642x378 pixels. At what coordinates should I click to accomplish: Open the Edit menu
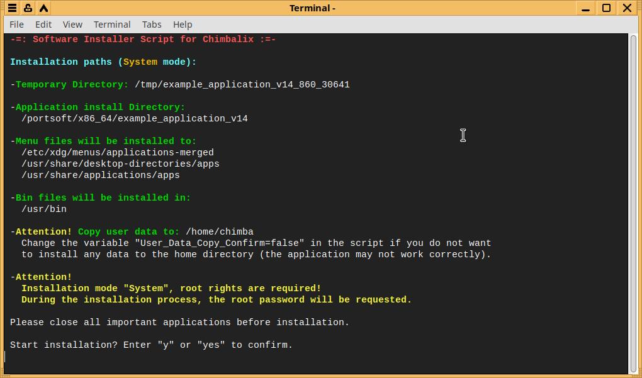click(x=43, y=25)
